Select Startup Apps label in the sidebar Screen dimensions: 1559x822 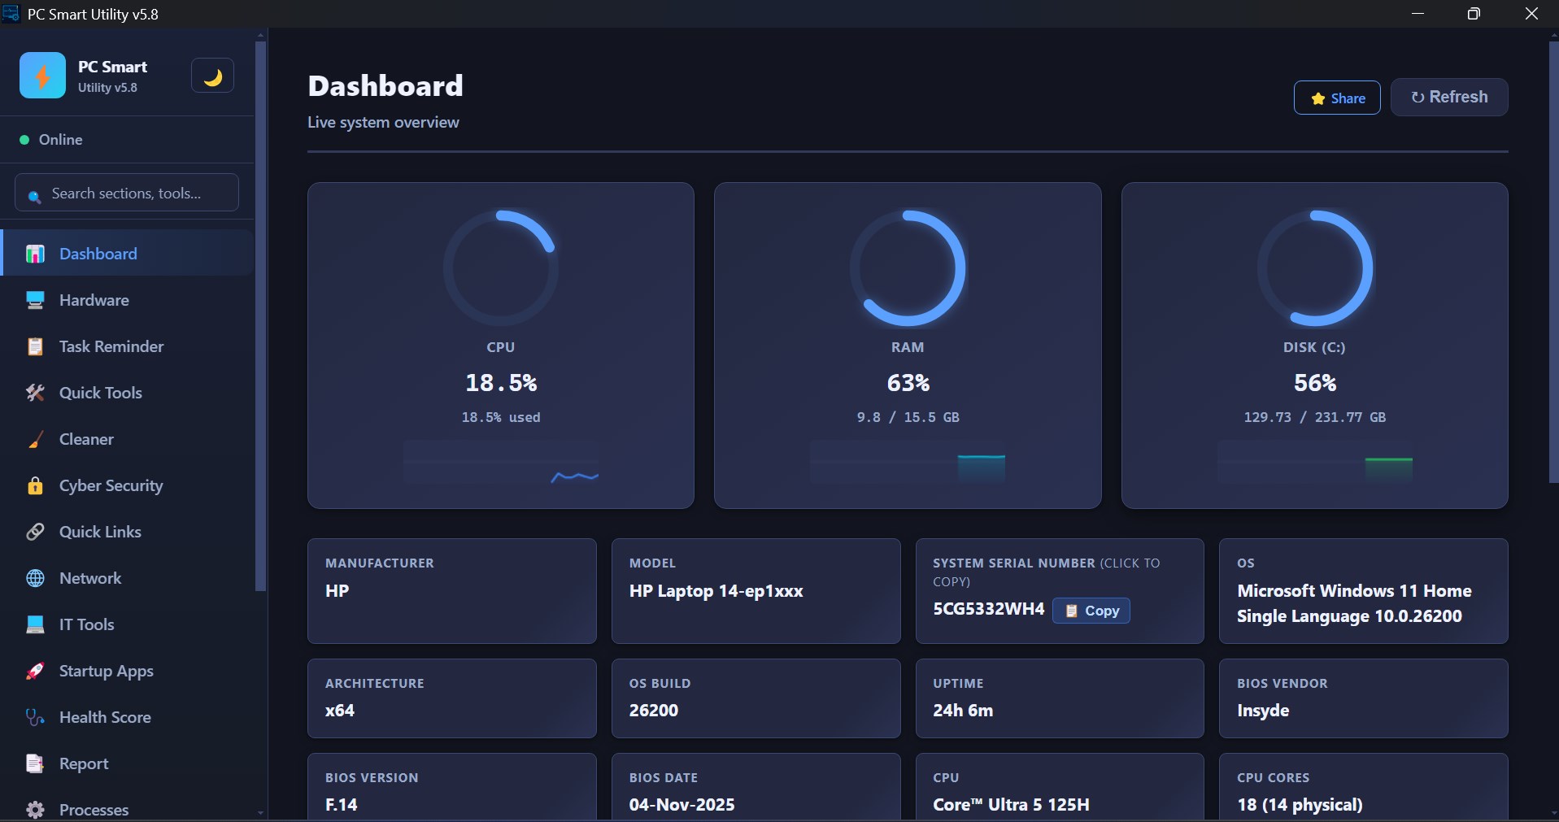pos(106,671)
